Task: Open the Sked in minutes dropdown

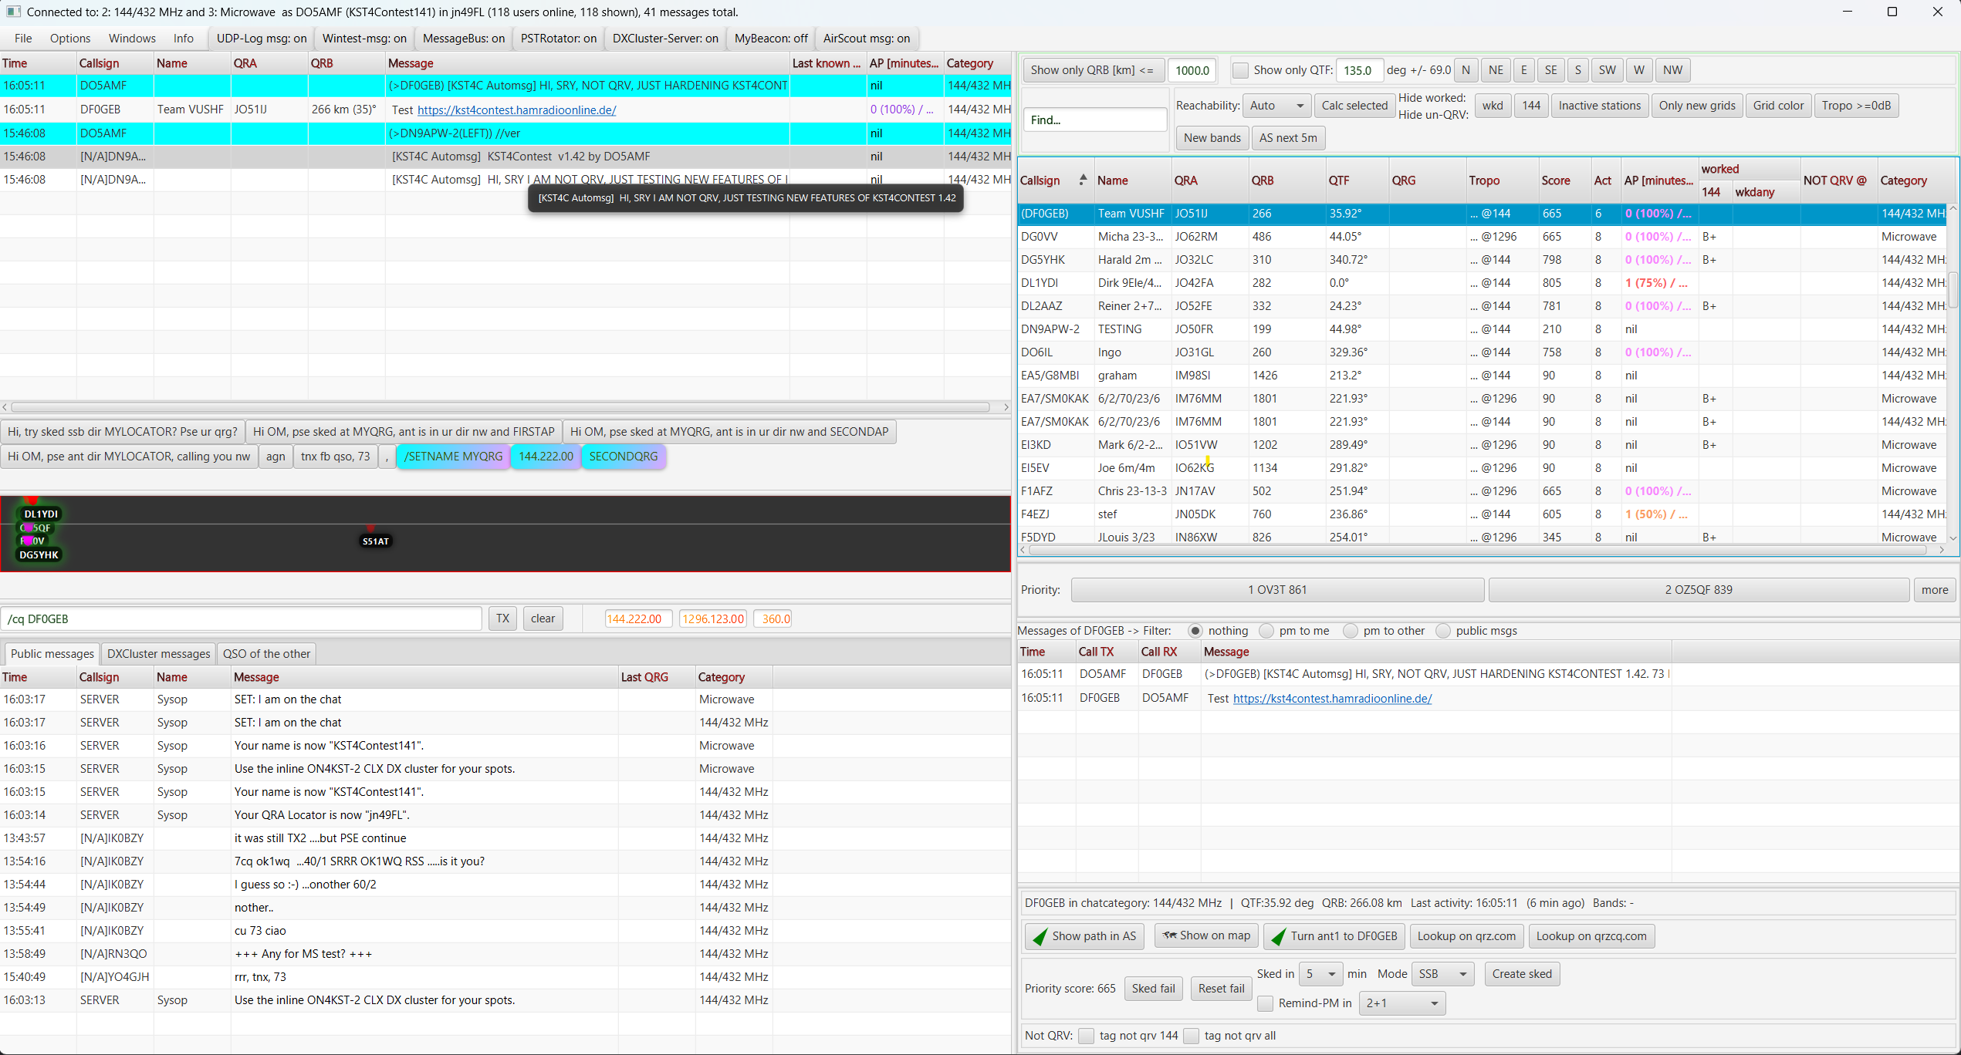Action: tap(1320, 974)
